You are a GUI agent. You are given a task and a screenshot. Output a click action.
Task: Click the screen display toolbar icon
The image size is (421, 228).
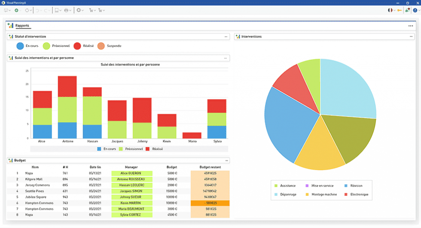(x=56, y=10)
